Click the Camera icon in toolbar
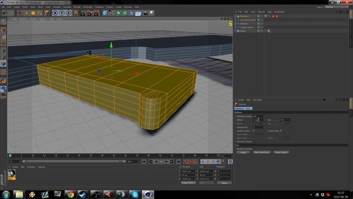353x199 pixels. click(x=145, y=13)
